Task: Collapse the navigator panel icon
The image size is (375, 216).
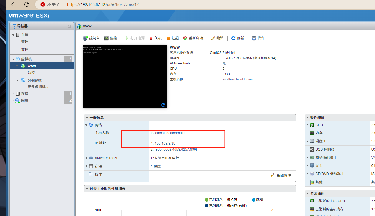Action: [69, 26]
